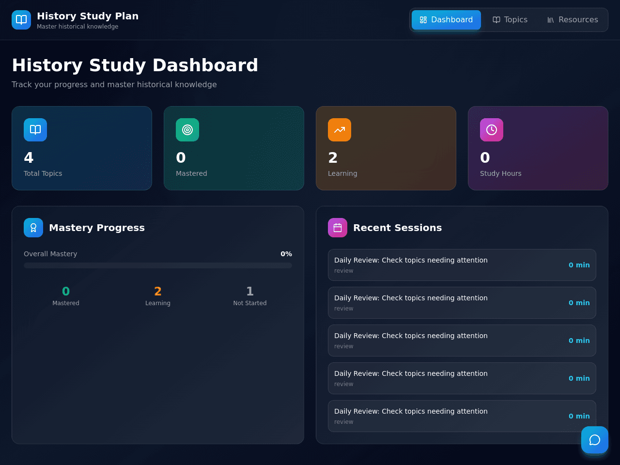Open the Dashboard tab

(x=446, y=20)
